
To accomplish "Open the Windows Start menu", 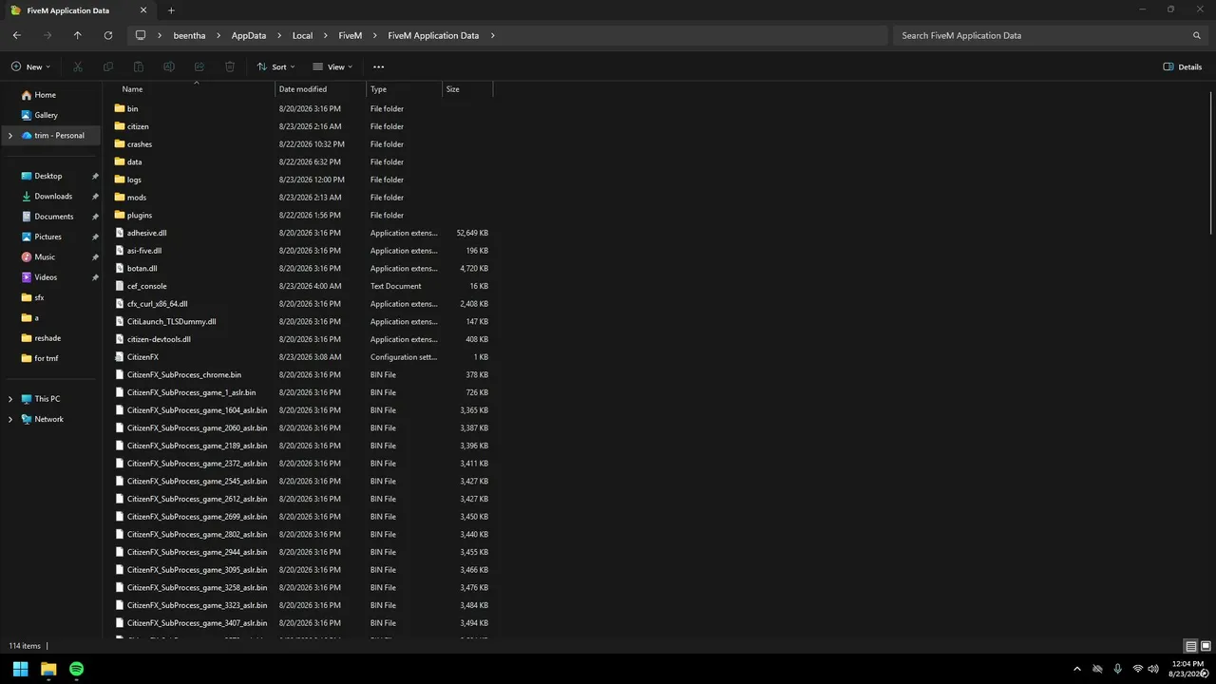I will point(20,669).
